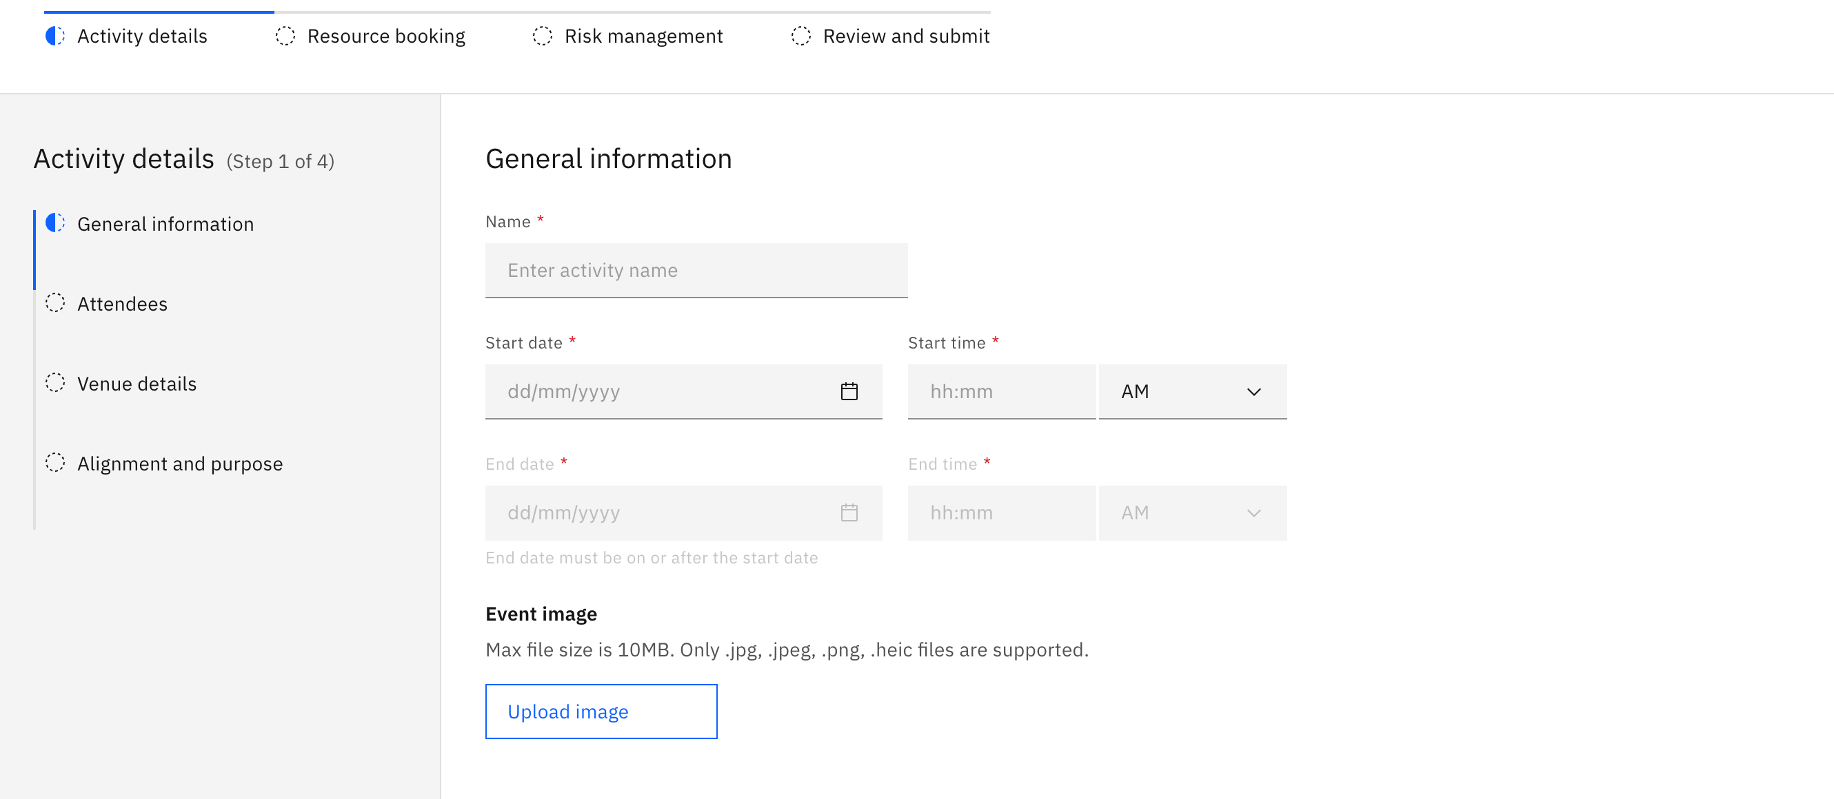The width and height of the screenshot is (1834, 799).
Task: Click the Venue details step circle icon
Action: click(55, 382)
